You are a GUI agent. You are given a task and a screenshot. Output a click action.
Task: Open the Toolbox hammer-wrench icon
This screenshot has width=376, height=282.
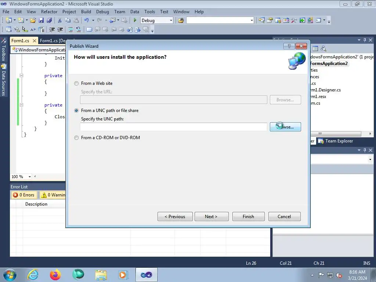coord(294,21)
